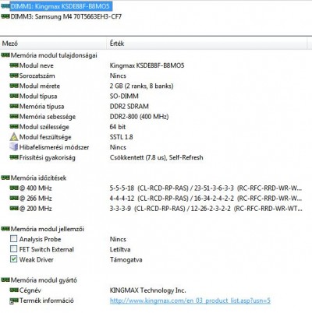This screenshot has width=312, height=313.
Task: Click the Modul mérete row icon
Action: [14, 86]
